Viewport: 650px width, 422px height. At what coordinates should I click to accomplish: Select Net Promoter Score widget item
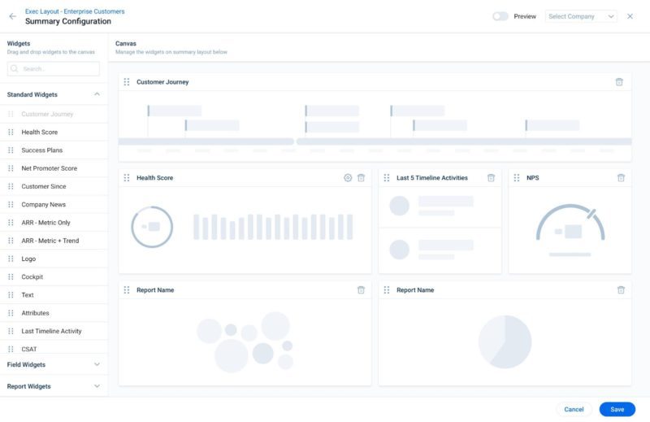coord(50,168)
